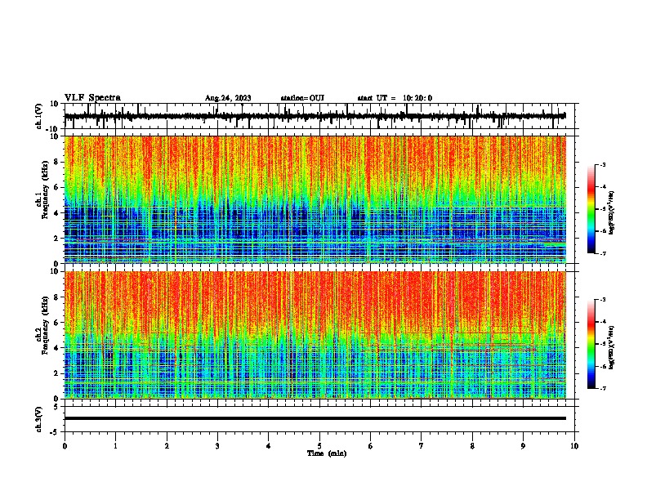Click the '8' kHz tick on ch.1 spectrogram axis
The width and height of the screenshot is (647, 500).
pyautogui.click(x=57, y=162)
